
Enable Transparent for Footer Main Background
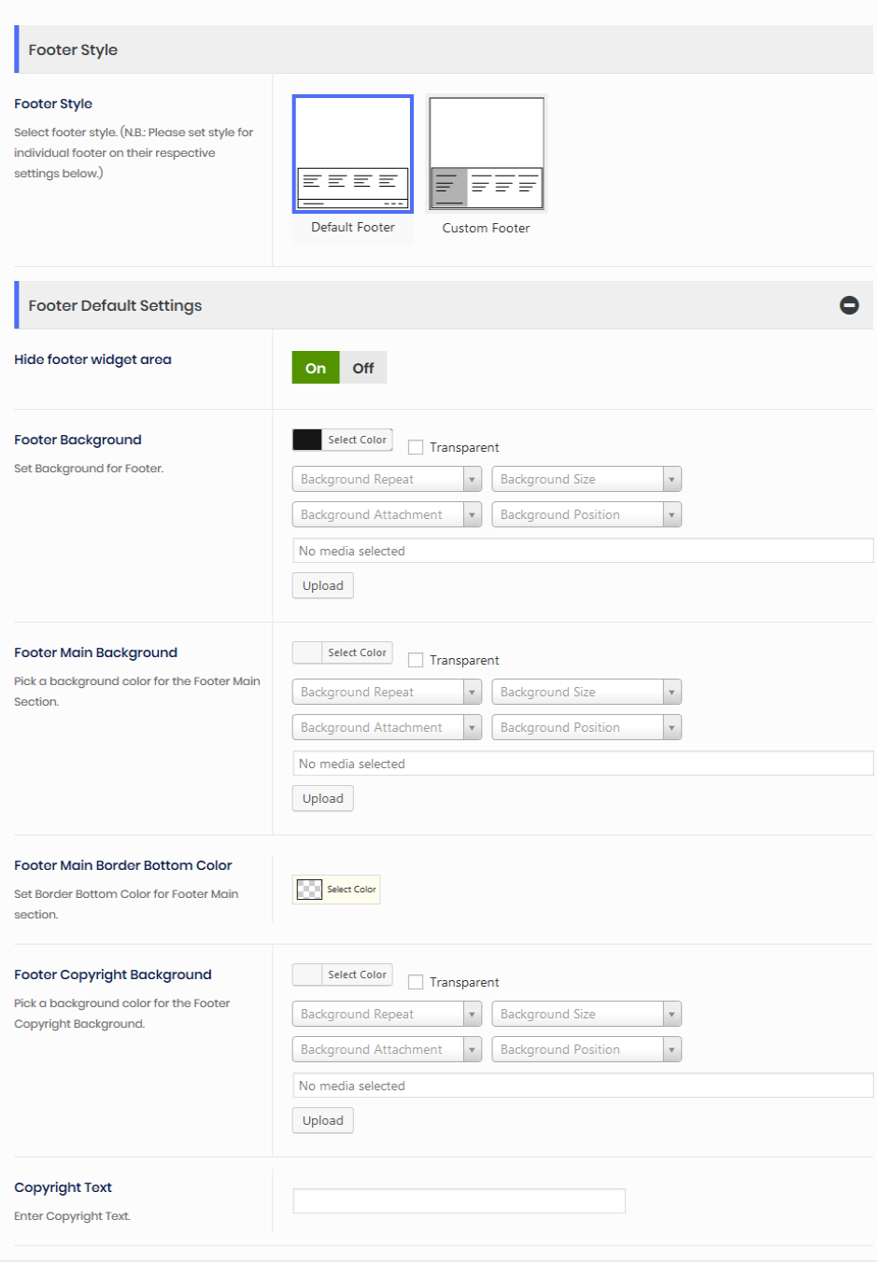416,660
